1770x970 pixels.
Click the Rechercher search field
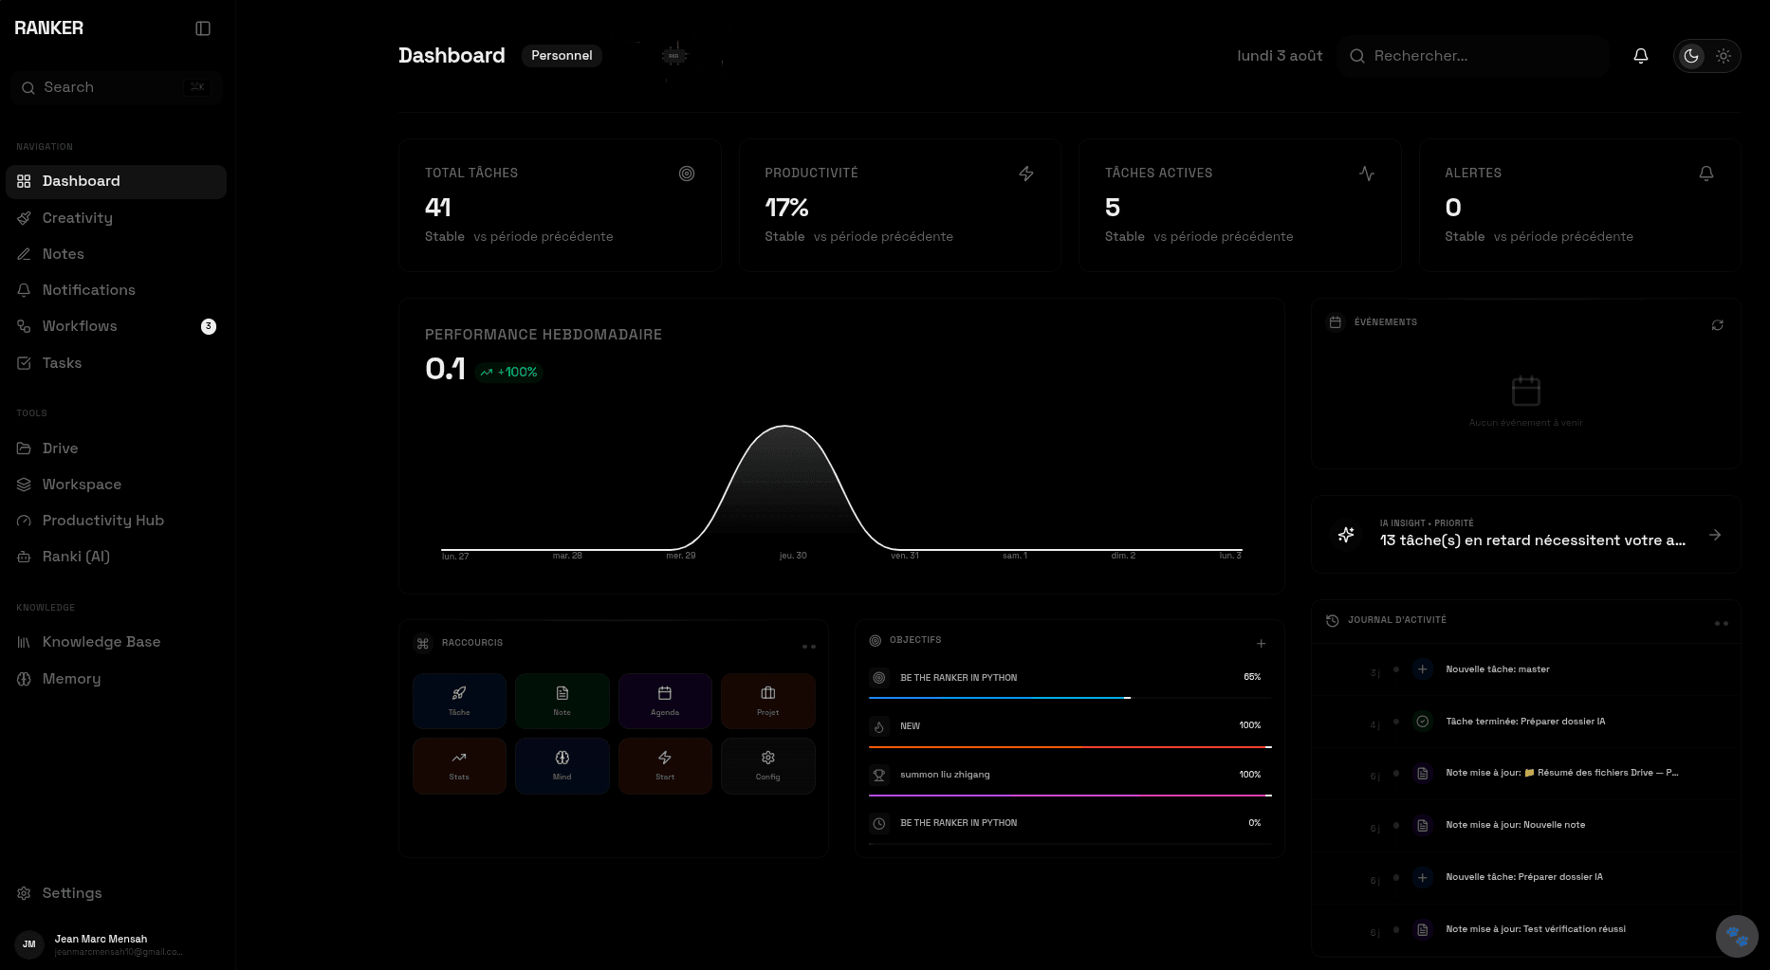tap(1473, 56)
